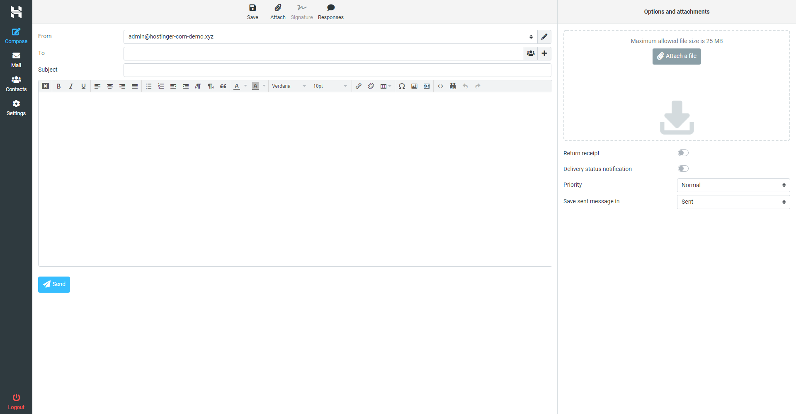The height and width of the screenshot is (414, 796).
Task: Open the source code view icon
Action: 440,86
